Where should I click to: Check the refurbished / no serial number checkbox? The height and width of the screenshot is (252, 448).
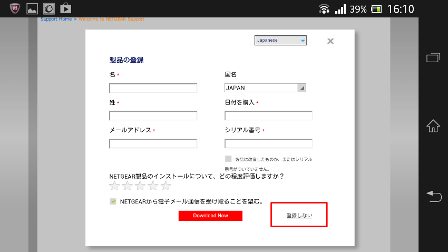[x=228, y=159]
